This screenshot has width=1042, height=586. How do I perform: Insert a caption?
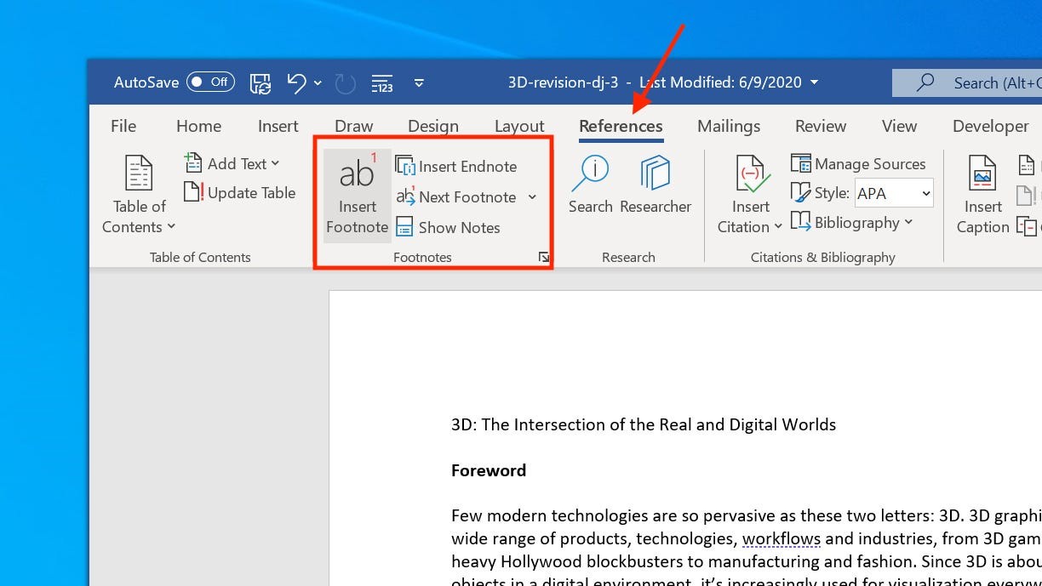[982, 194]
